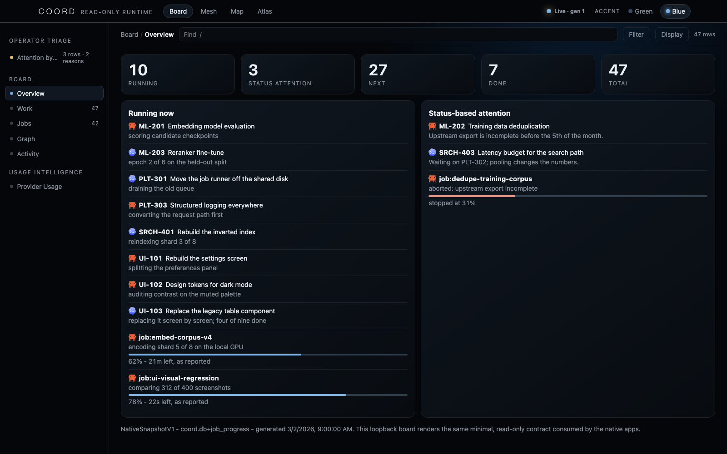Click the orange icon beside ML-202
This screenshot has height=454, width=727.
point(433,126)
